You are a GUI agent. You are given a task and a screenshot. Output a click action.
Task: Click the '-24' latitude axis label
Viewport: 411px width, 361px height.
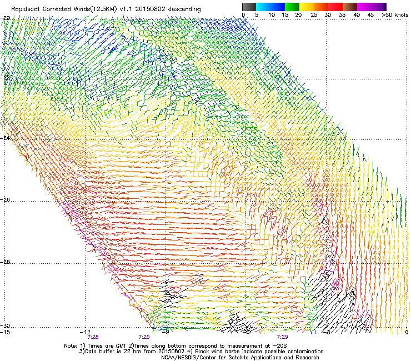pos(6,138)
